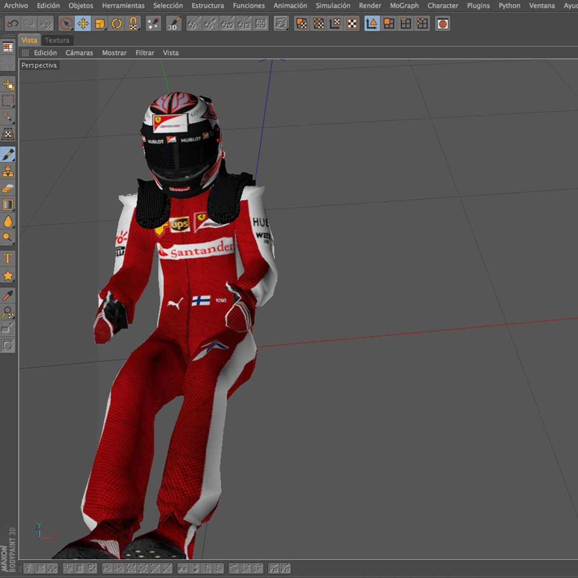The height and width of the screenshot is (578, 578).
Task: Toggle the padlock checkerboard lock icon
Action: tap(133, 24)
